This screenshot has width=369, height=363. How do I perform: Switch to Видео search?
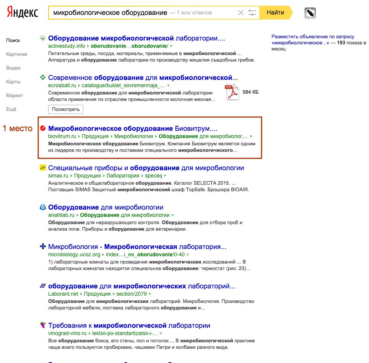coord(13,68)
